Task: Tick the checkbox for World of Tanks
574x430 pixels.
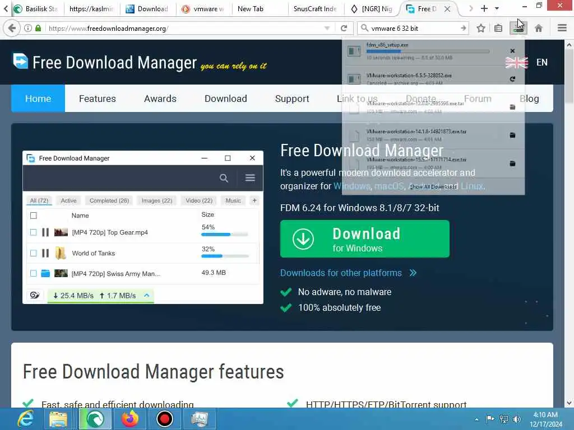Action: click(33, 253)
